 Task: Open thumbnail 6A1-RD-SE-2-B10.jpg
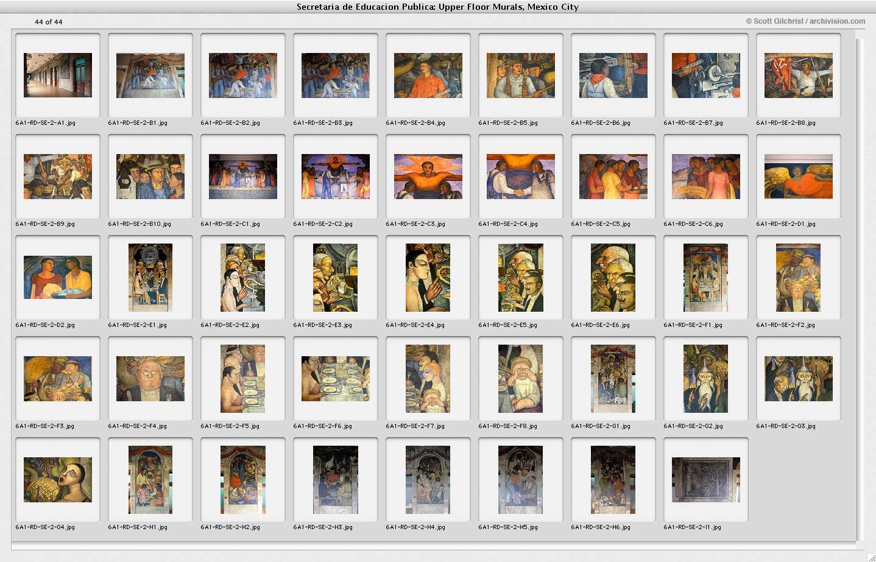[150, 177]
